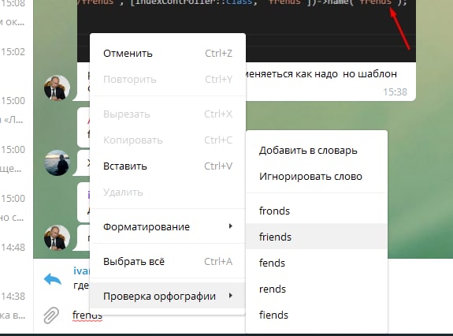Choose Выбрать всё in the menu
Viewport: 453px width, 336px height.
point(168,262)
